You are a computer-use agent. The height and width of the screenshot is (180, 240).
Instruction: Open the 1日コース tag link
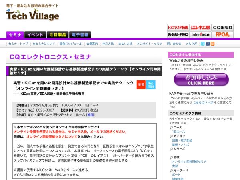click(178, 132)
